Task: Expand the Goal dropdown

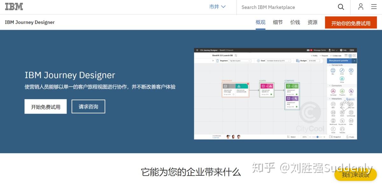Action: [x=279, y=61]
